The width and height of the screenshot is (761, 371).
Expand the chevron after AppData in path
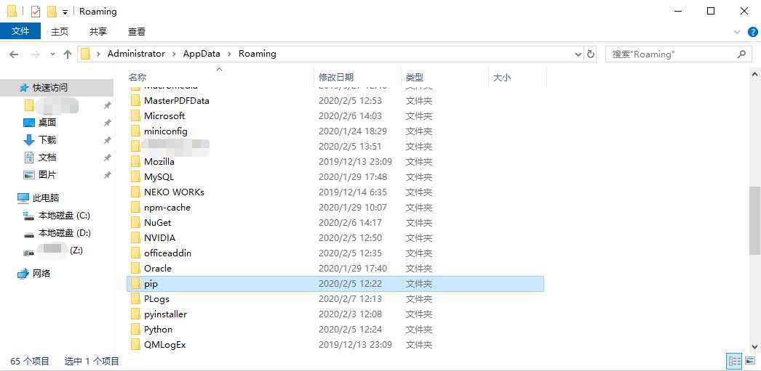pos(230,54)
